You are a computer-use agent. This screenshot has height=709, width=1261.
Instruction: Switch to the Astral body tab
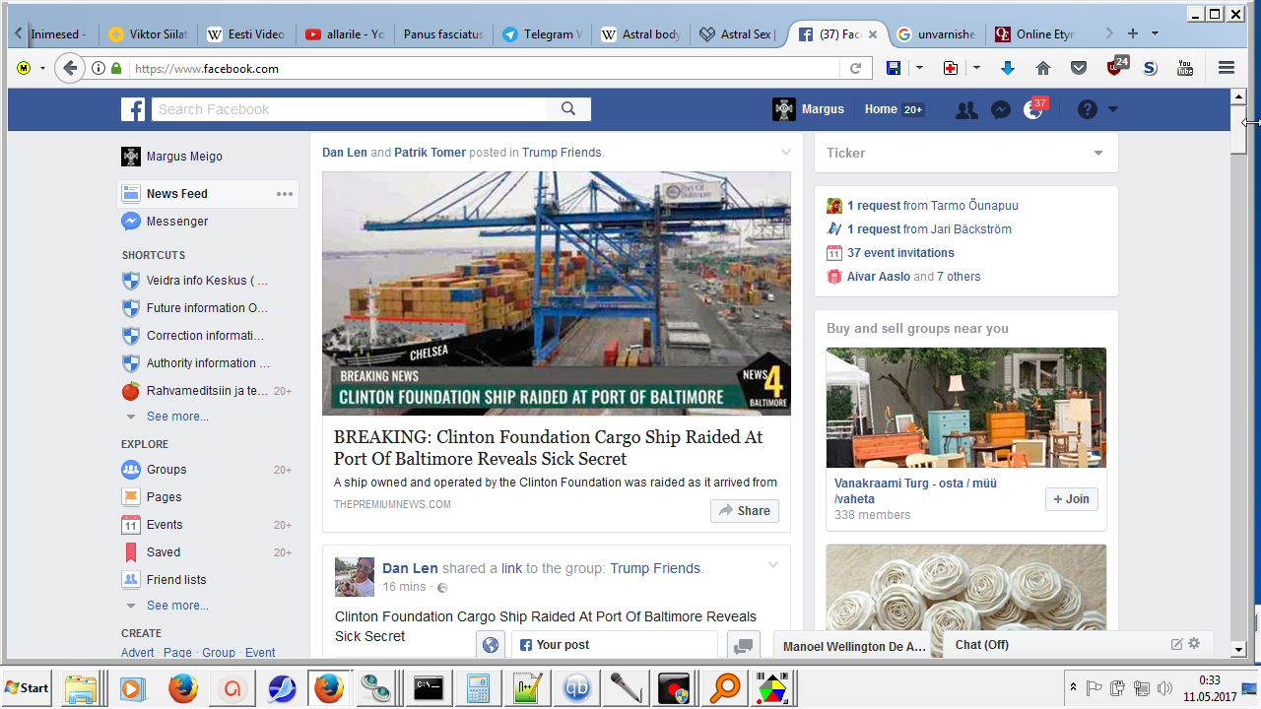click(x=641, y=34)
